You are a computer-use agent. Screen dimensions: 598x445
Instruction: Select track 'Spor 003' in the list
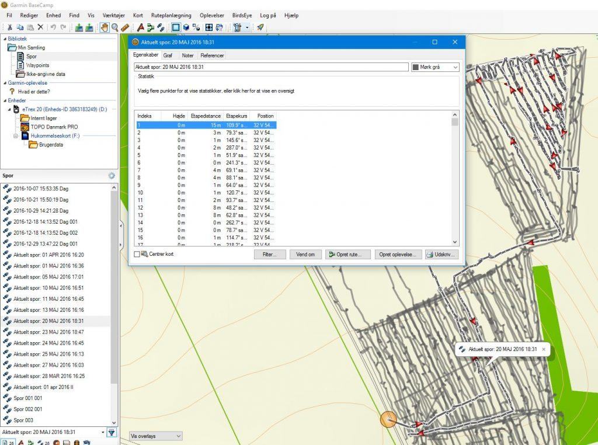23,420
